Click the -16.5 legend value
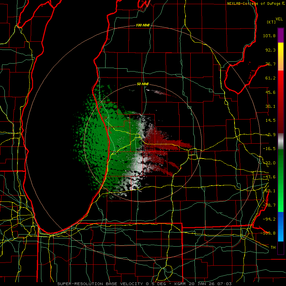 (269, 149)
